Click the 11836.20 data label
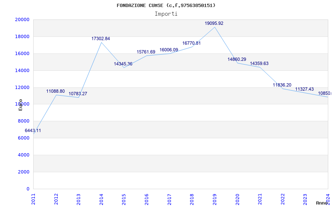Viewport: 332px width, 207px height. 282,85
